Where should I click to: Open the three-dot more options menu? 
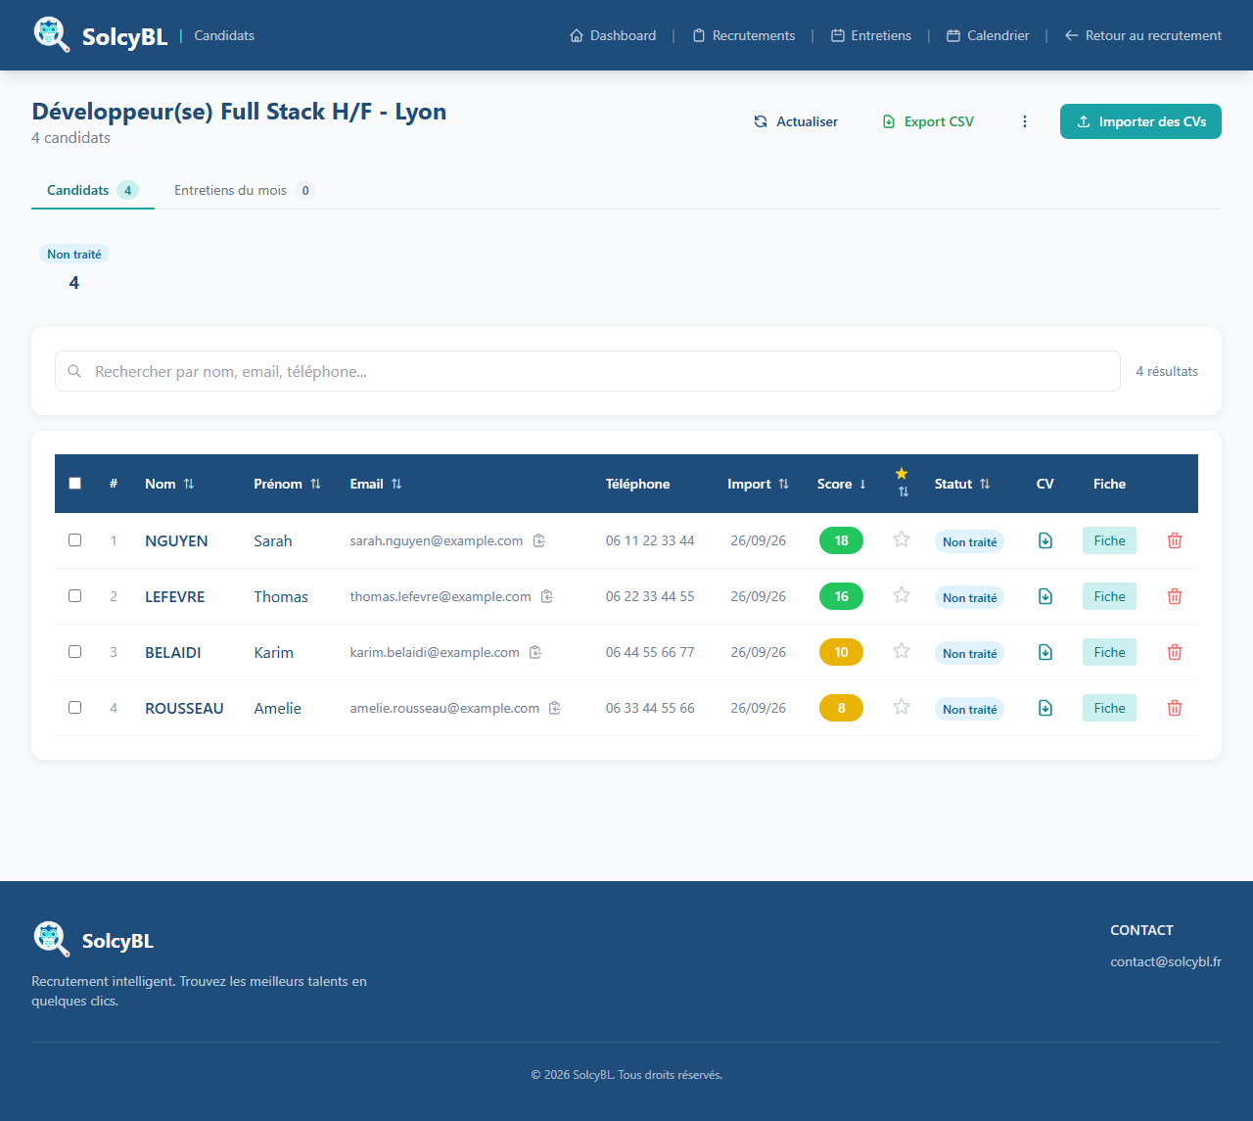1025,121
